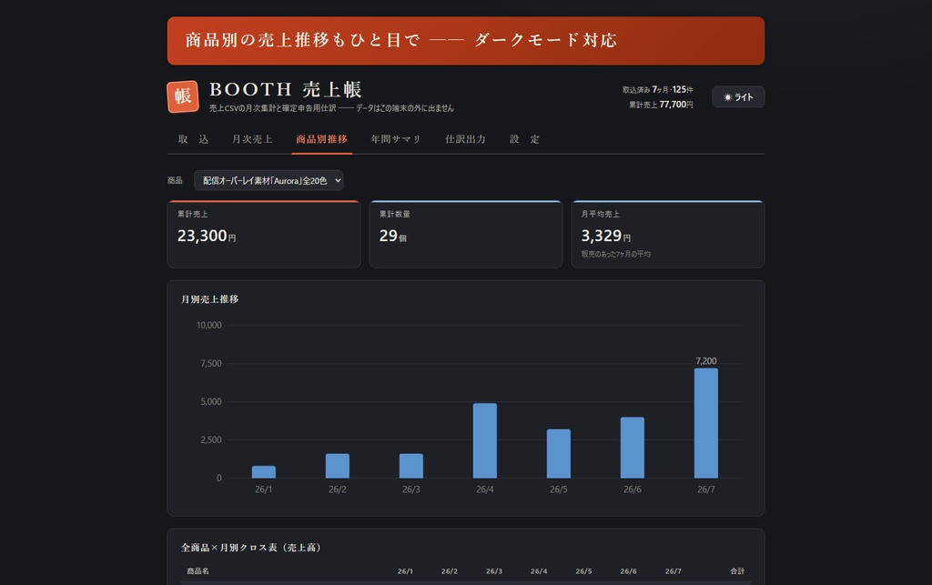Click the 26/6 bar in the chart
Image resolution: width=932 pixels, height=585 pixels.
click(x=633, y=448)
